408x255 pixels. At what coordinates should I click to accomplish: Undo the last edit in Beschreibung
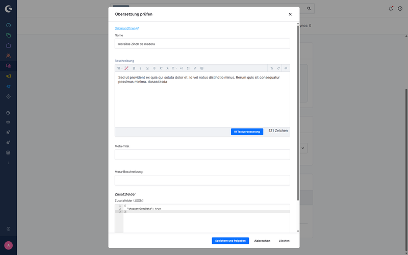coord(272,68)
